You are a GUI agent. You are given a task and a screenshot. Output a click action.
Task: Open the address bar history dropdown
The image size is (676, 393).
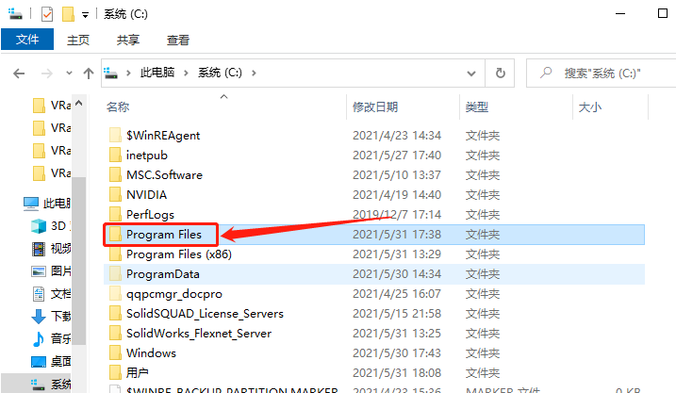(471, 74)
